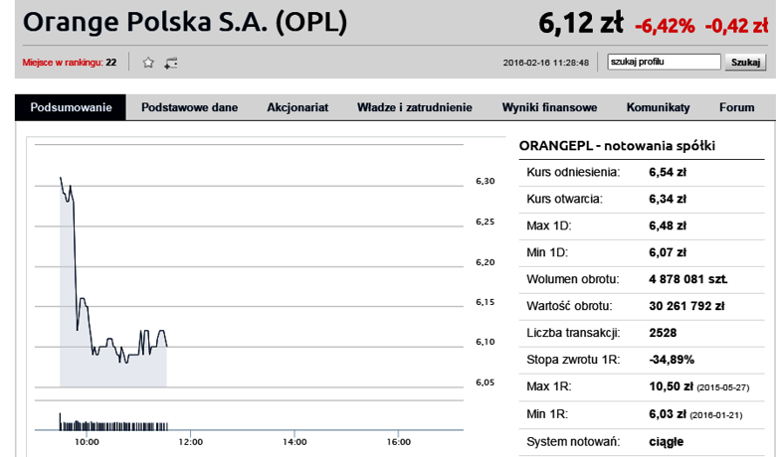The width and height of the screenshot is (782, 457).
Task: Click the 10:00 time axis label
Action: pyautogui.click(x=87, y=442)
